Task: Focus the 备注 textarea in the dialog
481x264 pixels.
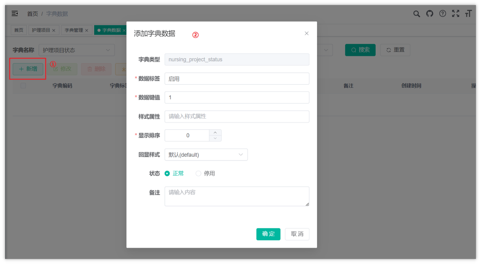Action: point(237,196)
